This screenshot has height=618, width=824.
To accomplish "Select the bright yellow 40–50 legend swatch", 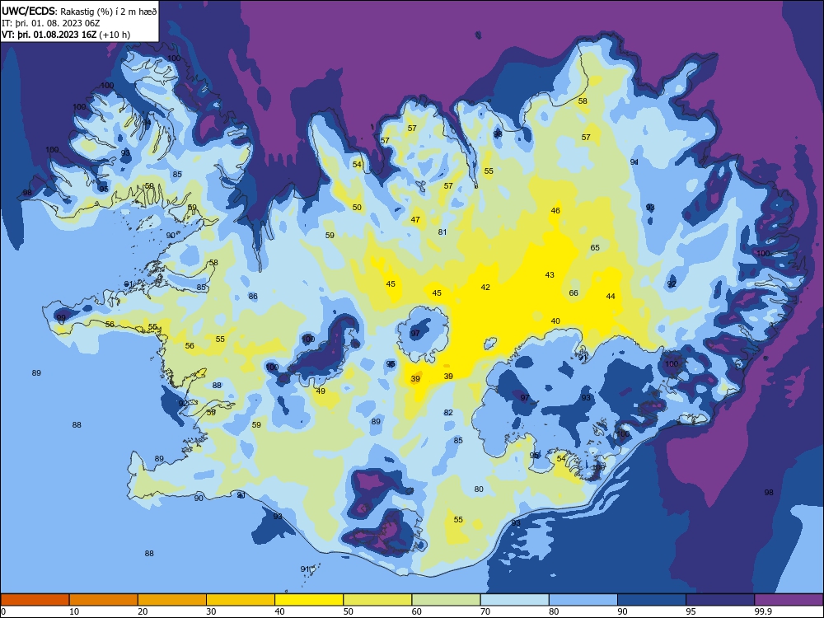I will 309,600.
